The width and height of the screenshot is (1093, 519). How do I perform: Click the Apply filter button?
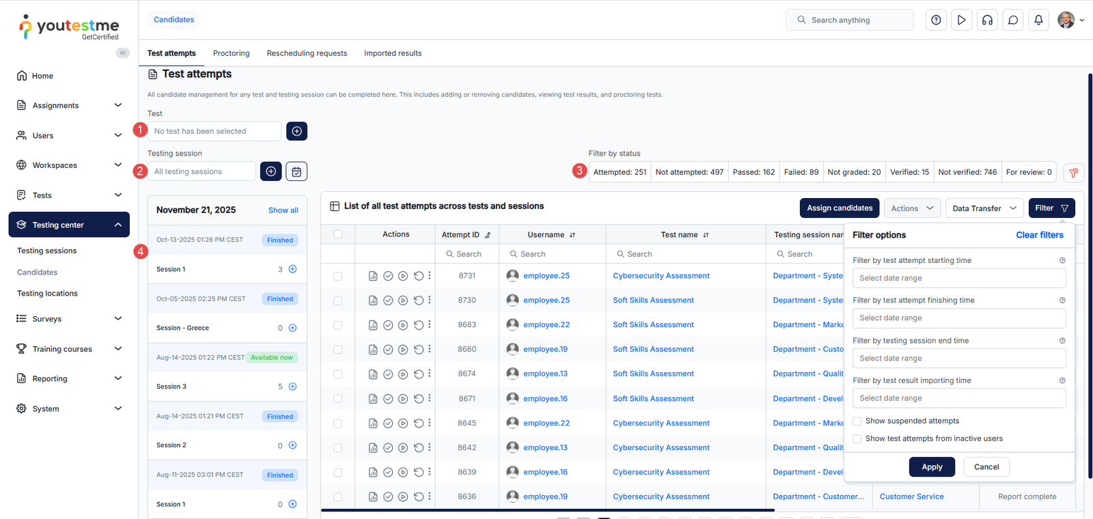[x=932, y=467]
